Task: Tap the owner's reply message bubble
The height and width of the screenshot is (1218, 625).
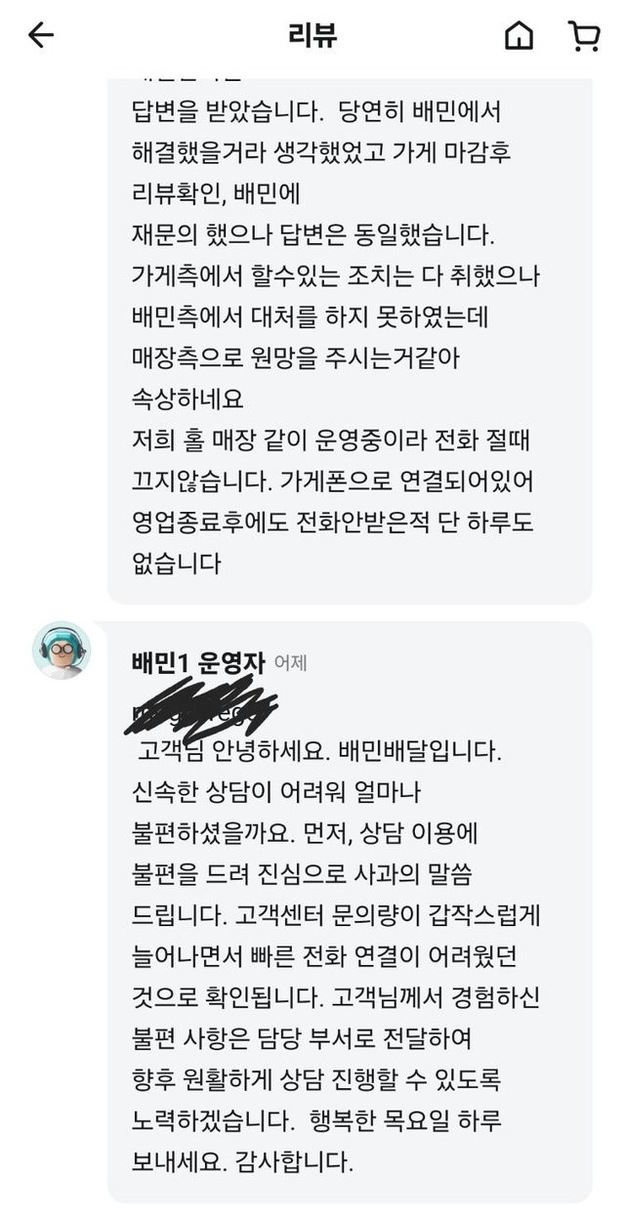Action: pos(350,340)
